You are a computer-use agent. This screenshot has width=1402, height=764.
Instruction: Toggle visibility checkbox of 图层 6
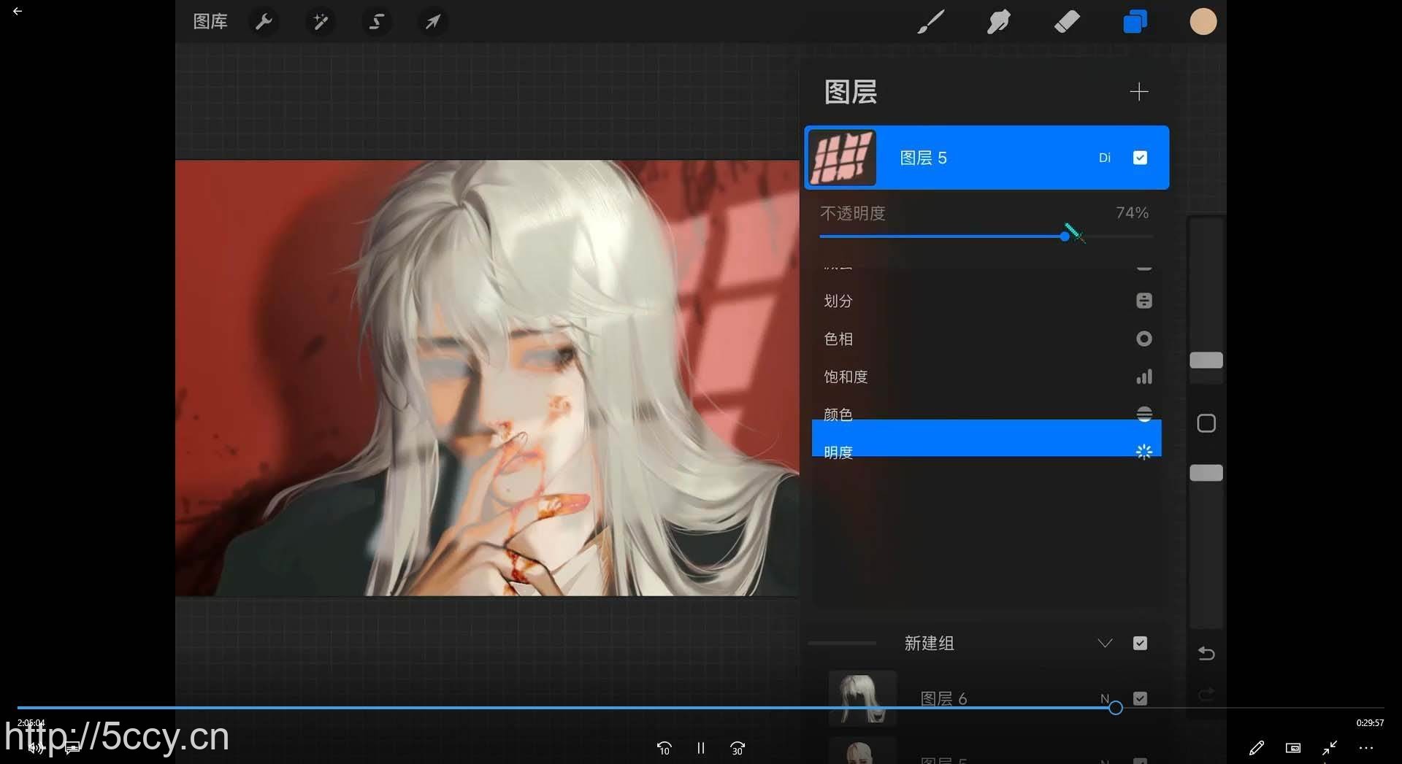[x=1140, y=698]
